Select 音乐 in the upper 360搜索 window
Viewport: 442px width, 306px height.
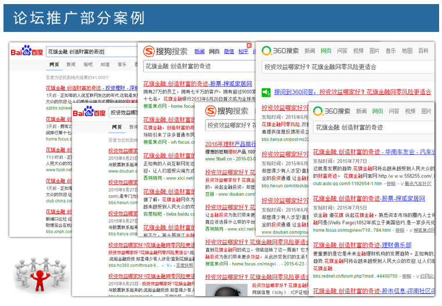[x=391, y=51]
